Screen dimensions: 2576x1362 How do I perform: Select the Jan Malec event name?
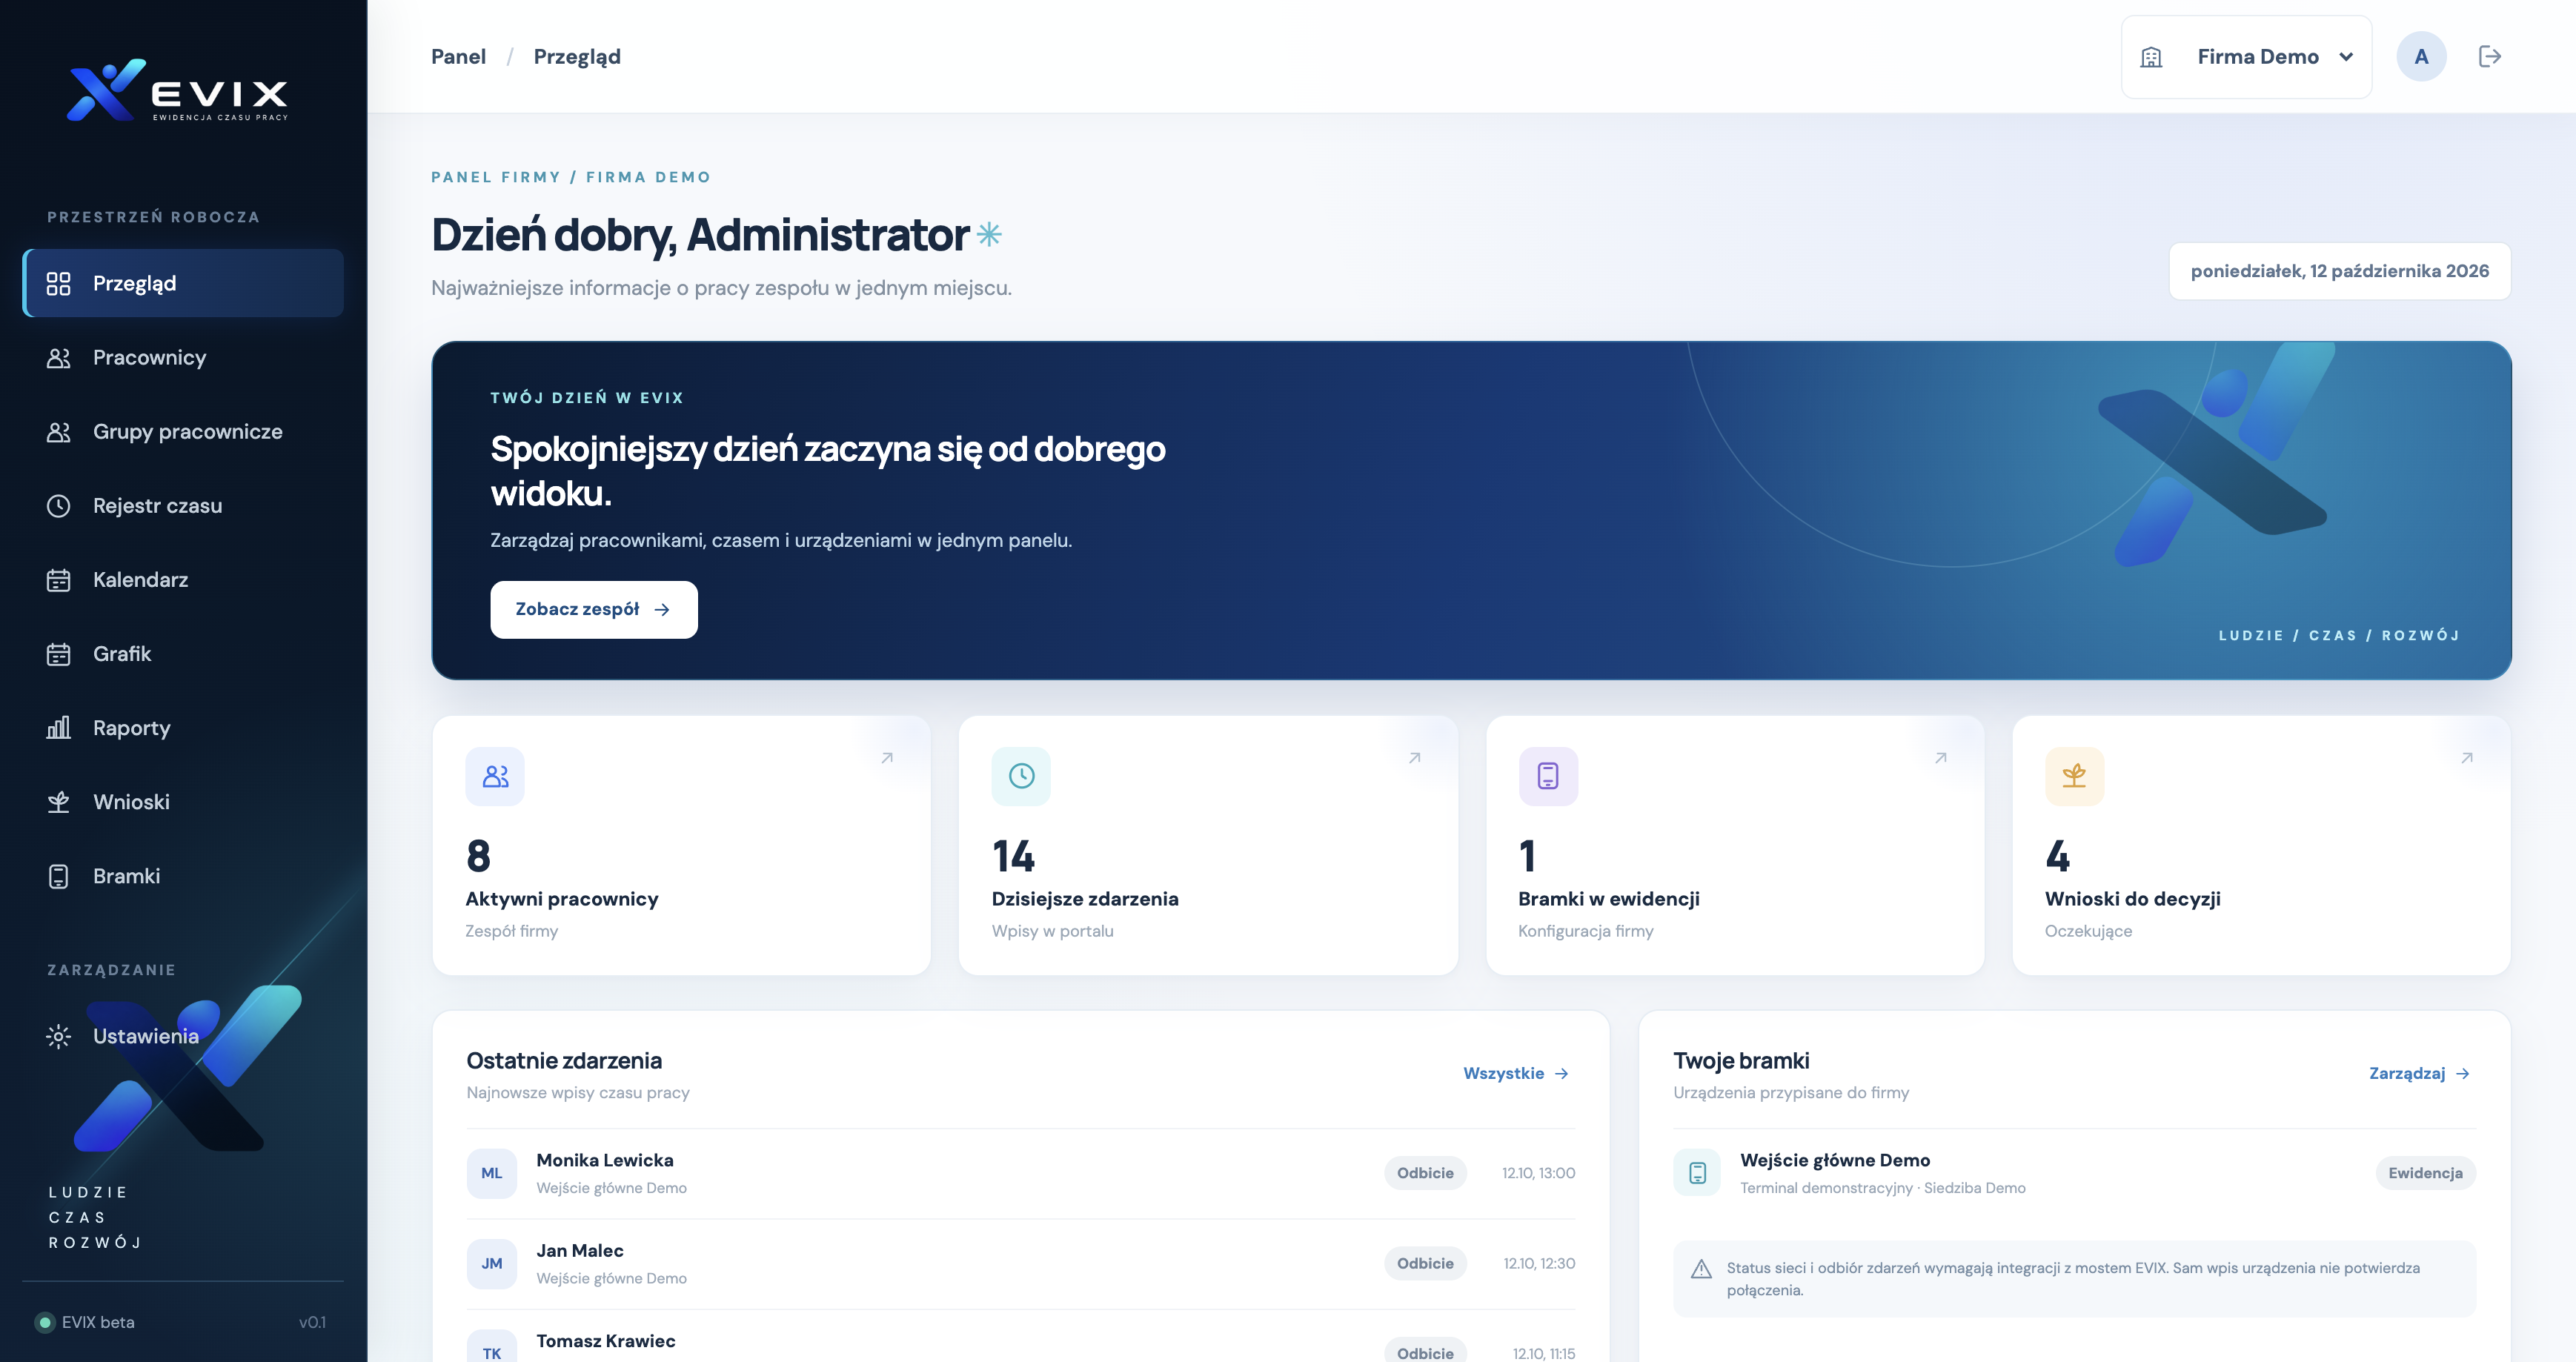580,1250
